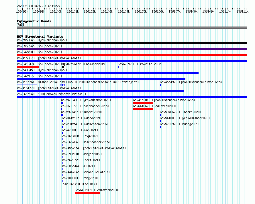The width and height of the screenshot is (255, 204).
Task: Click the chr7:136097697..136111227 coordinates text
Action: (39, 6)
